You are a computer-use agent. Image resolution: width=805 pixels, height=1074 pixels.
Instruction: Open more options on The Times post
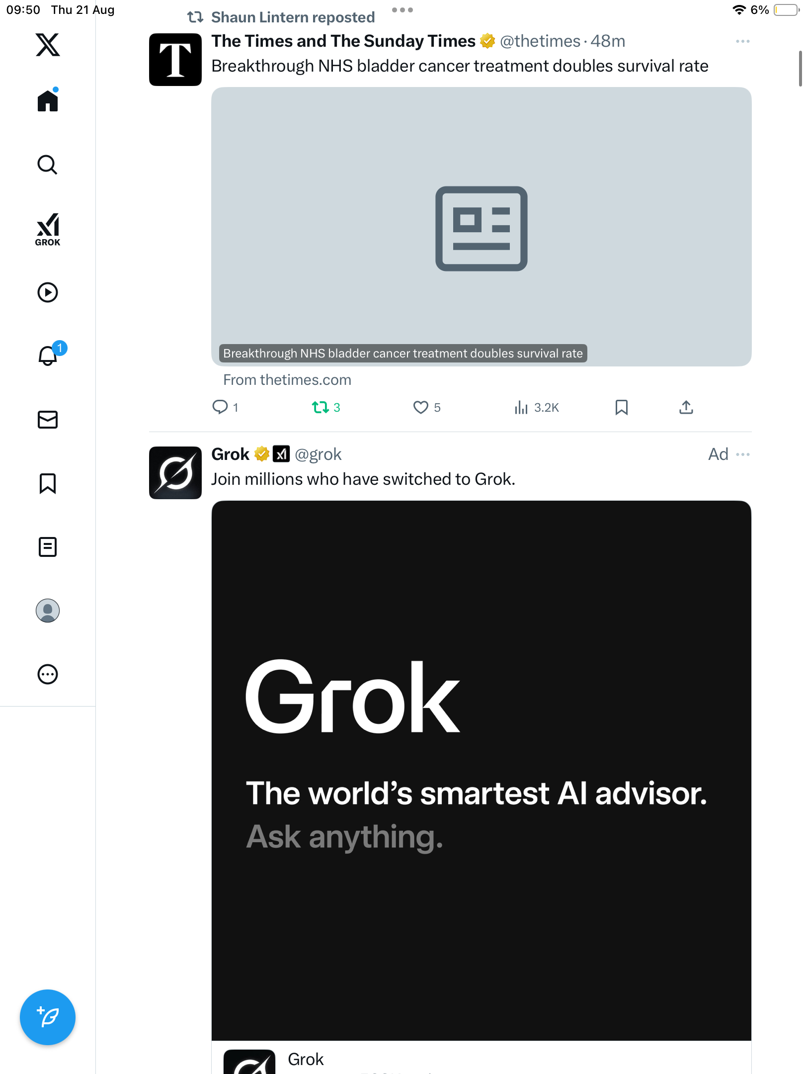point(743,41)
